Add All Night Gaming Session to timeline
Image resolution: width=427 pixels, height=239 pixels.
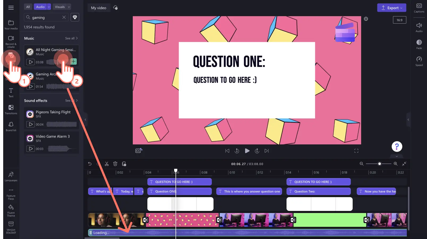tap(74, 61)
